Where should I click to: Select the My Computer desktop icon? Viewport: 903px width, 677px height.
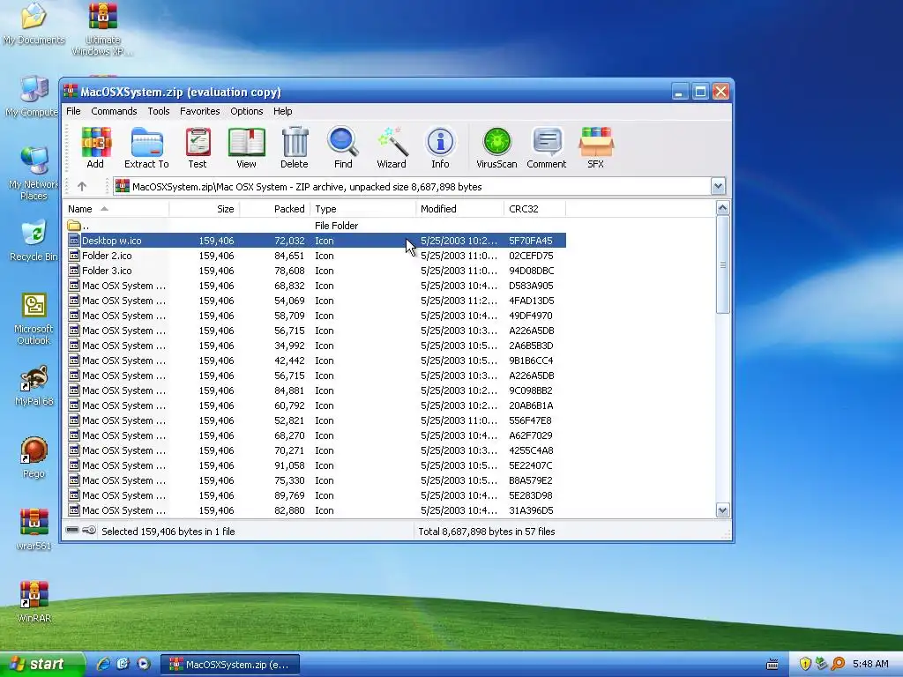[x=34, y=96]
